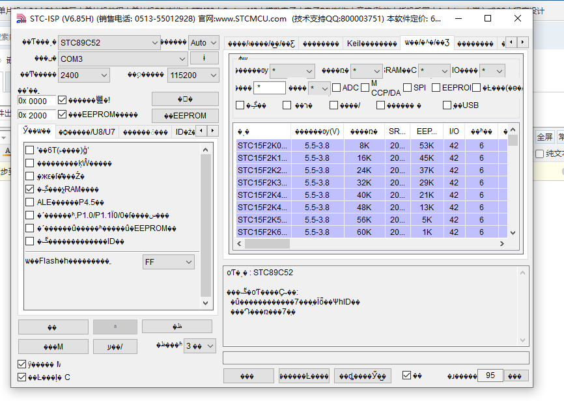Click the vertical scrollbar track of the options list
This screenshot has width=564, height=408.
[205, 226]
